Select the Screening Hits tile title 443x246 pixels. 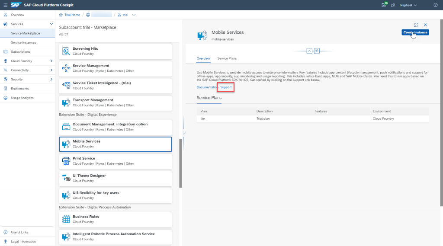click(x=85, y=48)
